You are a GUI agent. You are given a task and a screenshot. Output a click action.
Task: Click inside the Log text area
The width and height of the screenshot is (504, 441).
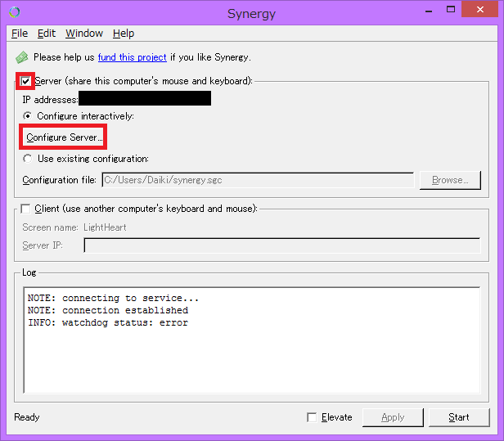click(x=252, y=340)
